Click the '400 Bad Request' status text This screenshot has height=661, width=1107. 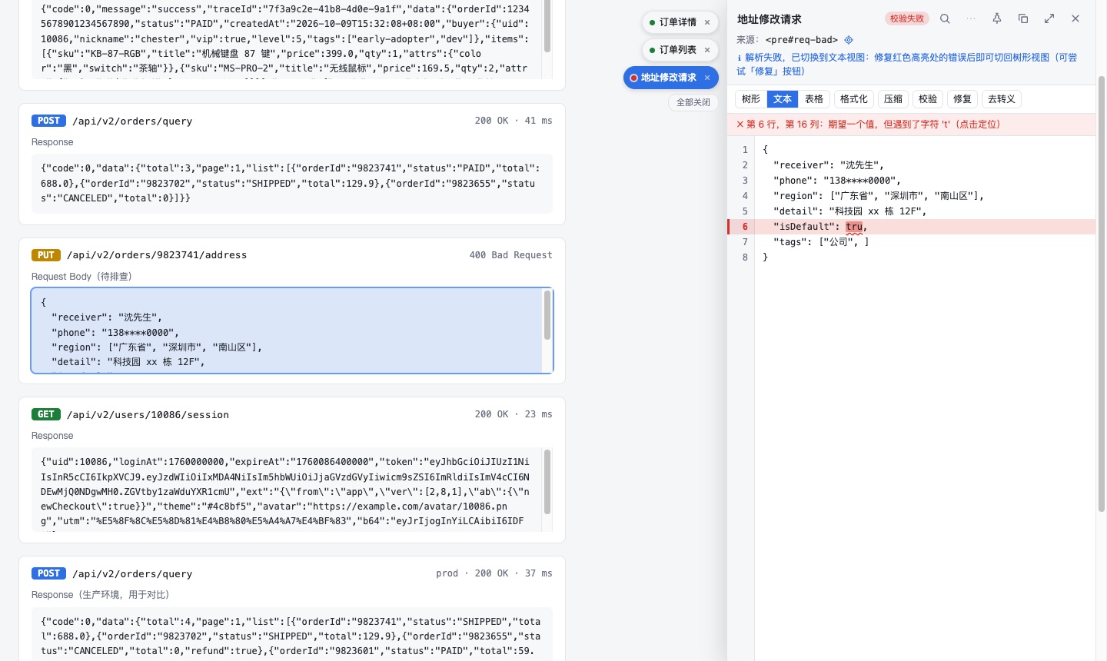[510, 255]
